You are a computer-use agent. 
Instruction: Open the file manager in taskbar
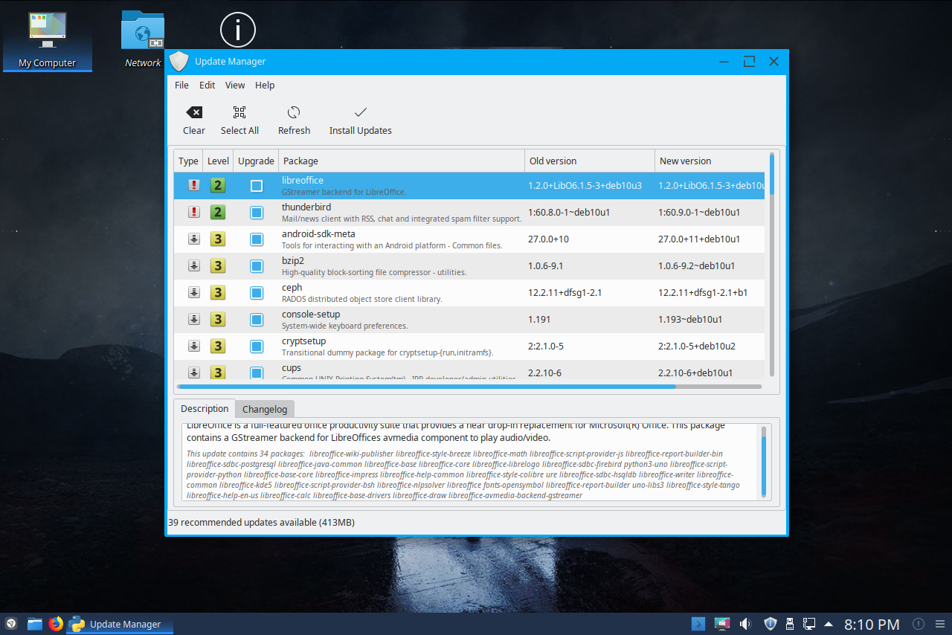tap(34, 624)
